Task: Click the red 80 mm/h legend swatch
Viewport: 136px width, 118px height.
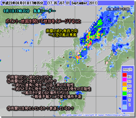Action: tap(125, 75)
